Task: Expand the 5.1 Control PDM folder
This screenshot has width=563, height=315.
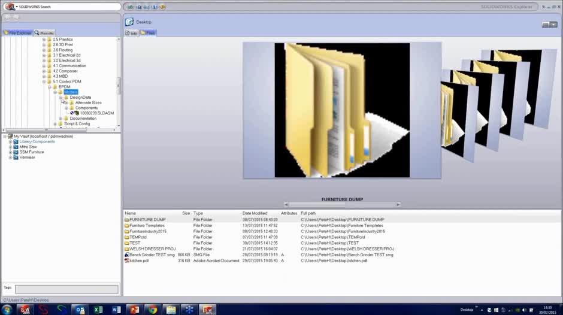Action: (x=44, y=81)
